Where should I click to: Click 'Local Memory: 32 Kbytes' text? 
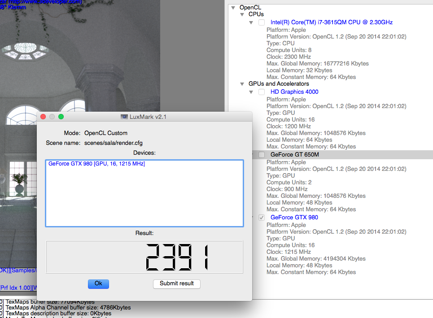click(x=299, y=70)
